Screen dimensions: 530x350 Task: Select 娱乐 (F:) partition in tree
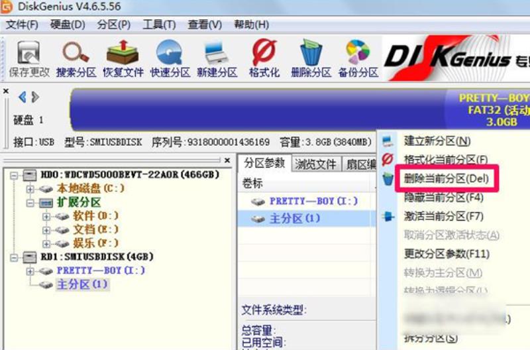[95, 243]
